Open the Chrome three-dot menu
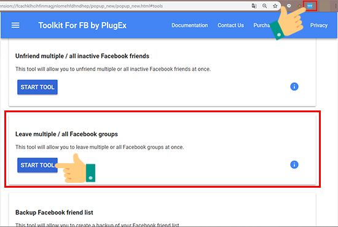Viewport: 338px width, 227px height. click(336, 6)
